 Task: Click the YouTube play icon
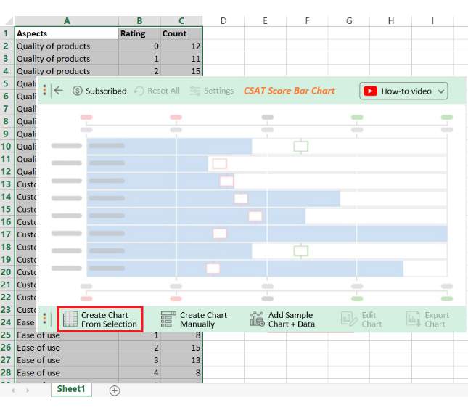(370, 91)
